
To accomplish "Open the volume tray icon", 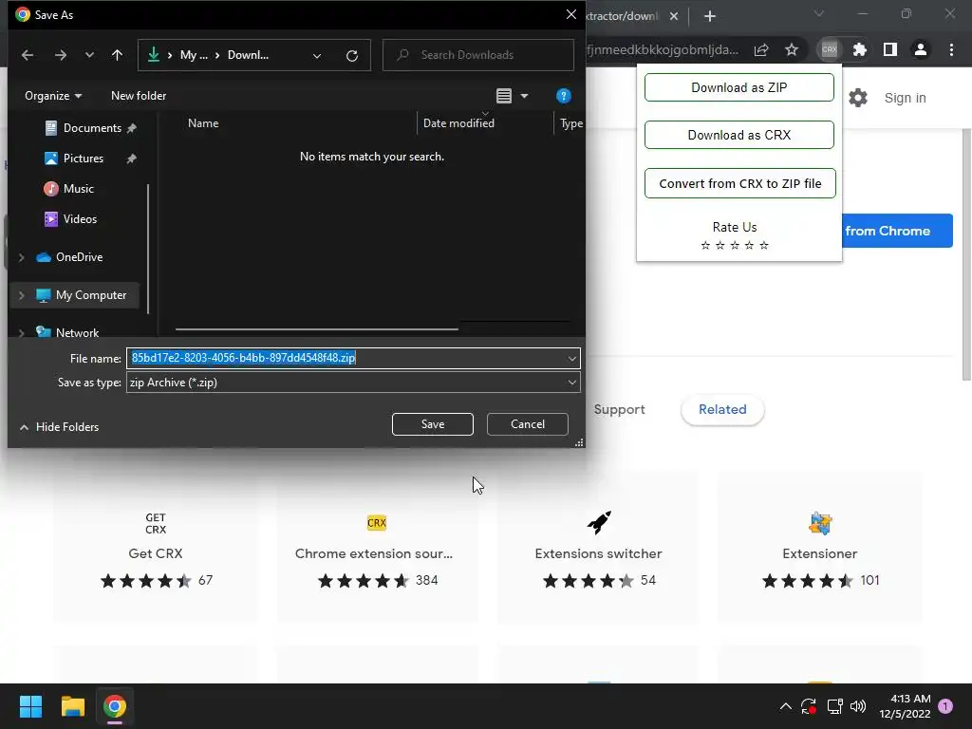I will coord(858,706).
